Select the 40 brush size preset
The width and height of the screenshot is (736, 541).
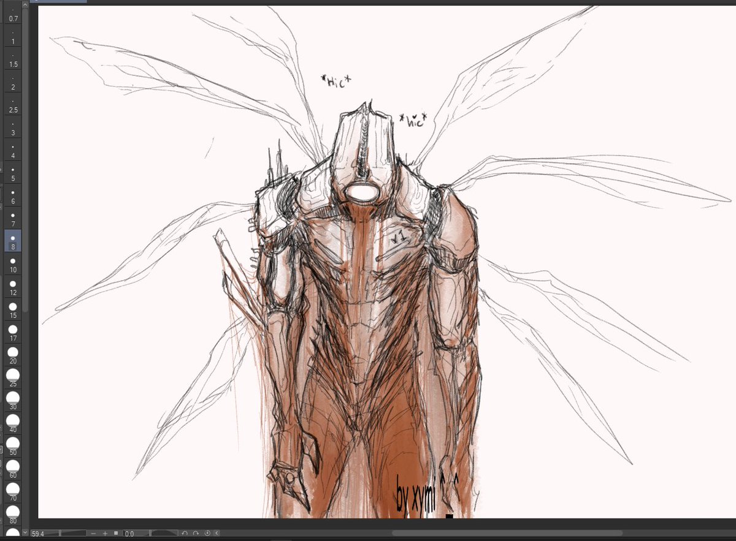13,422
